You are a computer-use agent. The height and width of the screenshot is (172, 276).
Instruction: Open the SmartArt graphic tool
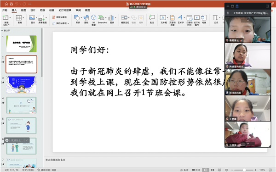click(102, 19)
